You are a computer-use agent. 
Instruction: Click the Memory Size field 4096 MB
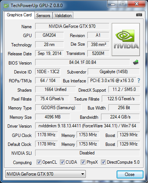53,117
